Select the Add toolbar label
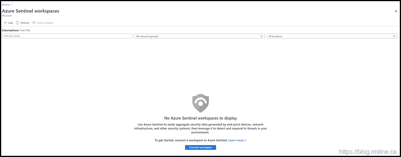401x157 pixels. click(11, 23)
